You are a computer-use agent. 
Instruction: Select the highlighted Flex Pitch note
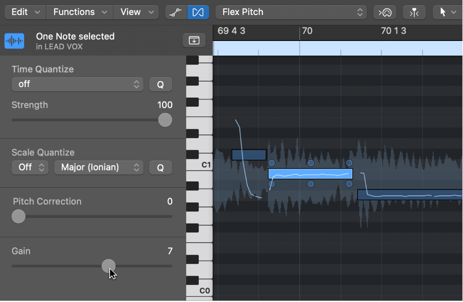[310, 174]
